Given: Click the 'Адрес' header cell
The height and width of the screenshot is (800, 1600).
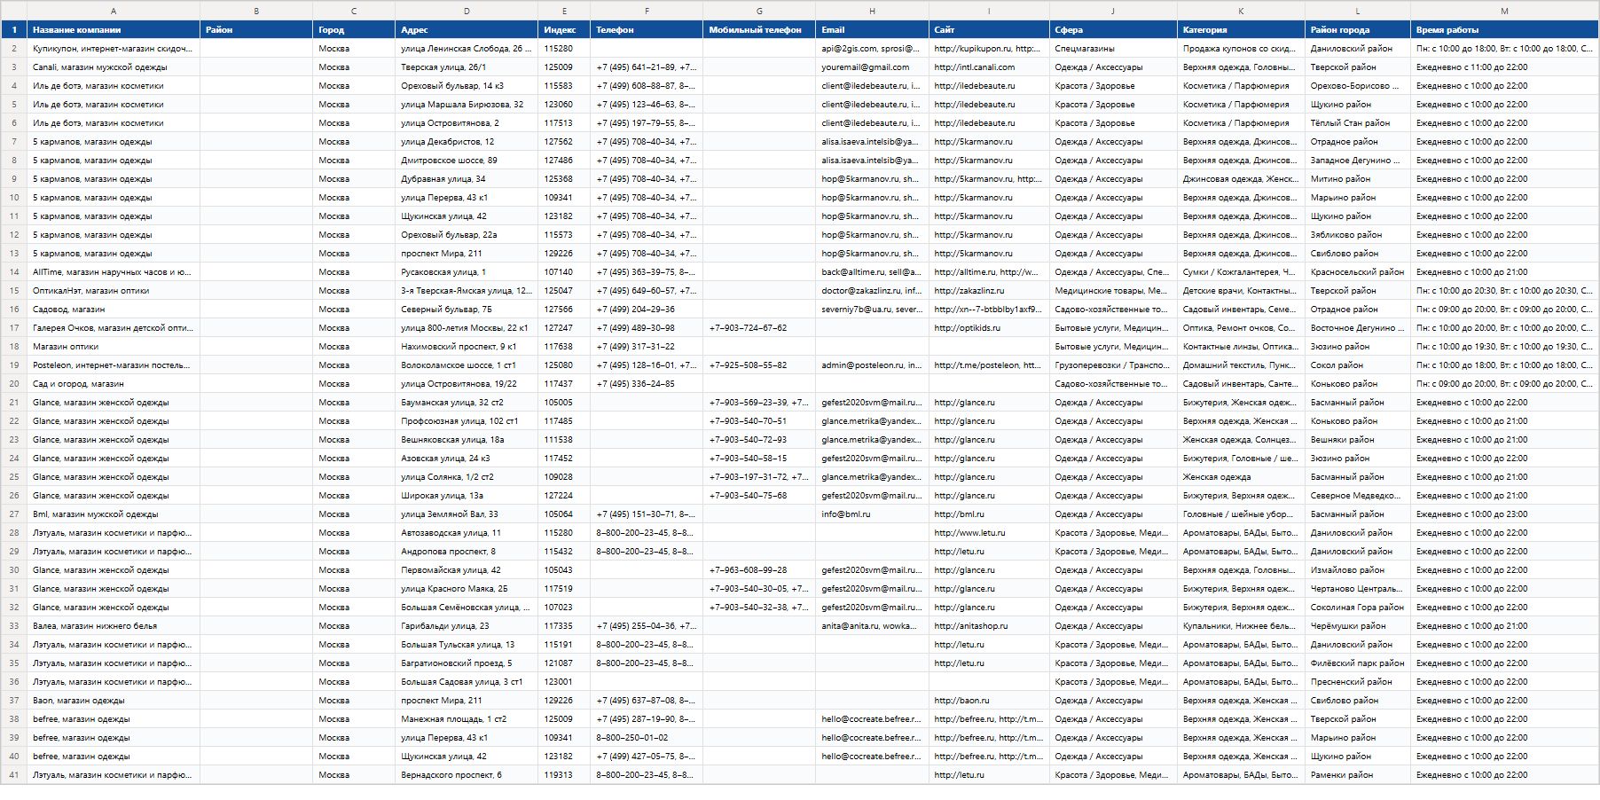Looking at the screenshot, I should [467, 30].
